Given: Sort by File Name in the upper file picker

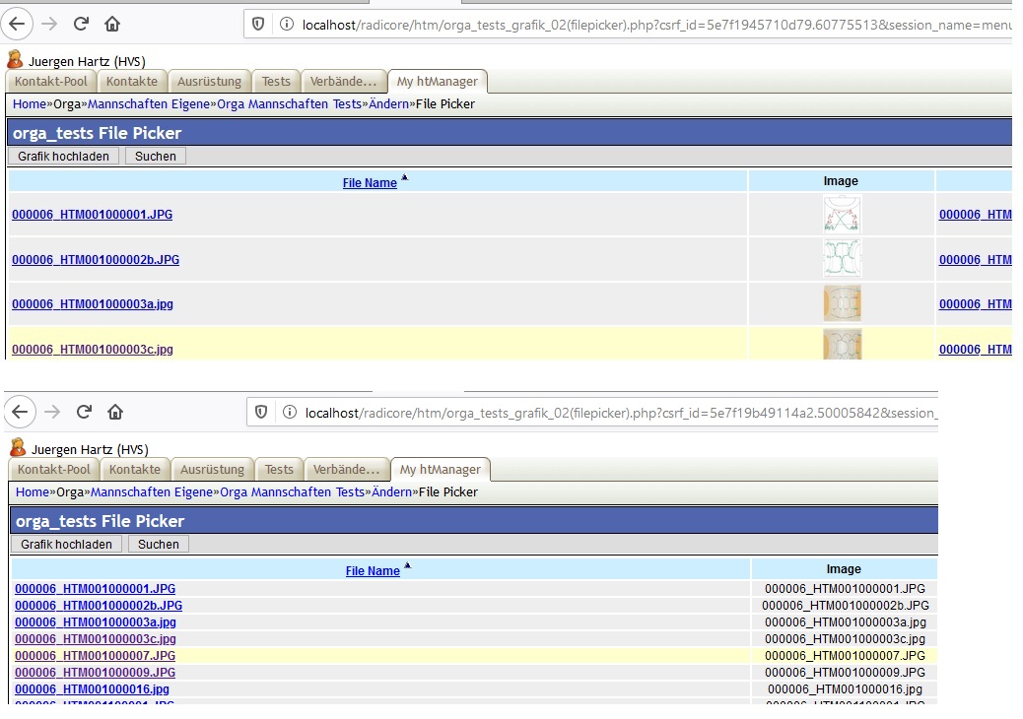Looking at the screenshot, I should (x=370, y=182).
